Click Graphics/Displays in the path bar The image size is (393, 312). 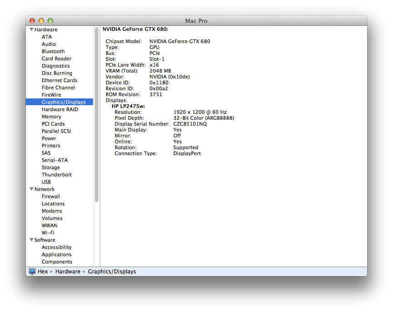[x=112, y=272]
